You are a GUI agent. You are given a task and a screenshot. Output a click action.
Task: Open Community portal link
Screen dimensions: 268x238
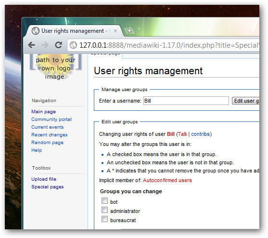[x=51, y=119]
